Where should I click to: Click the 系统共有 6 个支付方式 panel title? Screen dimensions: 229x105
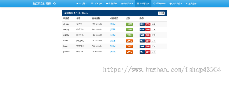tap(76, 13)
